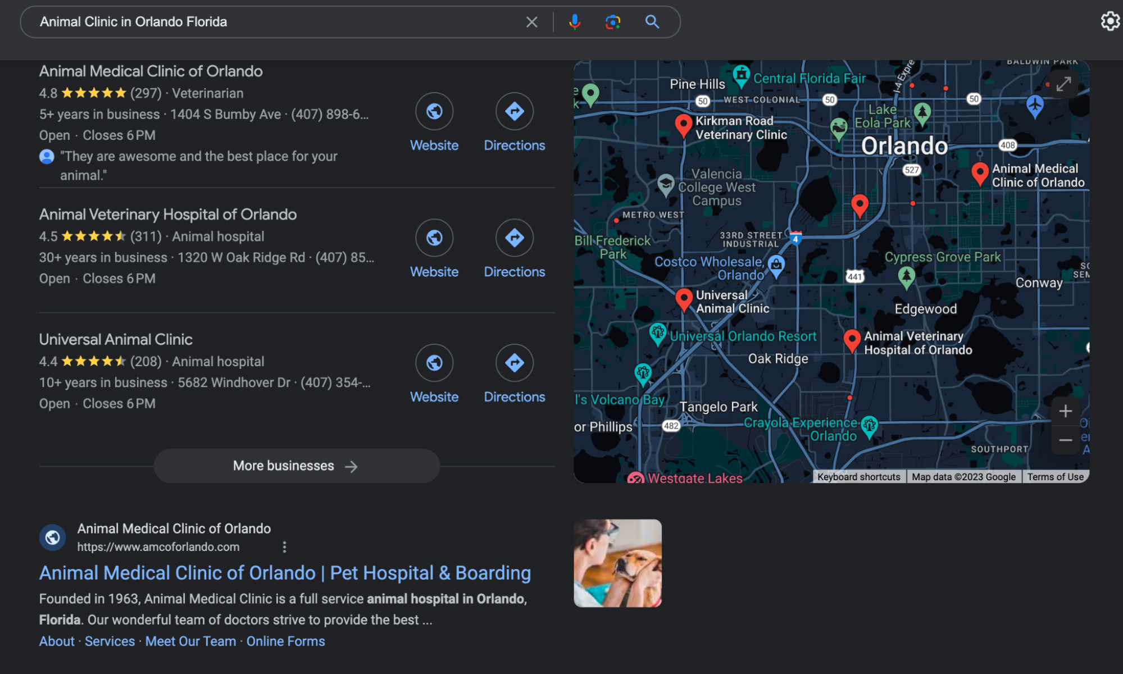
Task: Click Directions icon for Universal Animal Clinic
Action: click(514, 363)
